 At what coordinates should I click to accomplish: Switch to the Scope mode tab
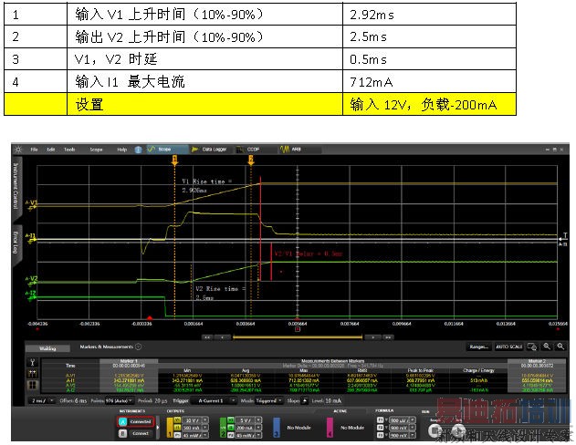(x=167, y=149)
